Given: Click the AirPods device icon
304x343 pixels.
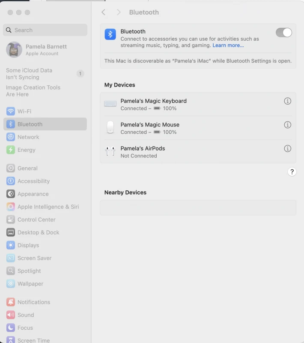Looking at the screenshot, I should [x=110, y=151].
